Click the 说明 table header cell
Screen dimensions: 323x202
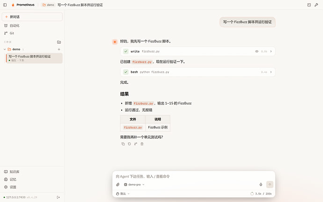point(158,119)
